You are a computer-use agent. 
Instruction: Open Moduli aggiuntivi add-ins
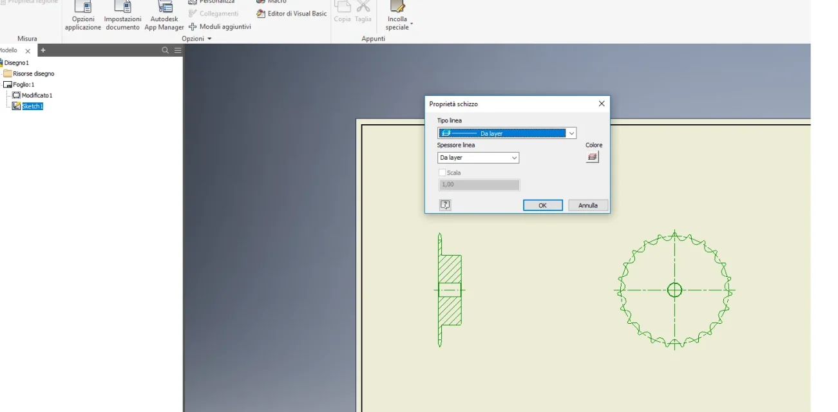click(x=220, y=27)
